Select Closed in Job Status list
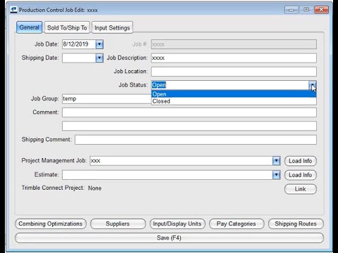Screen dimensions: 338x253 point(234,101)
